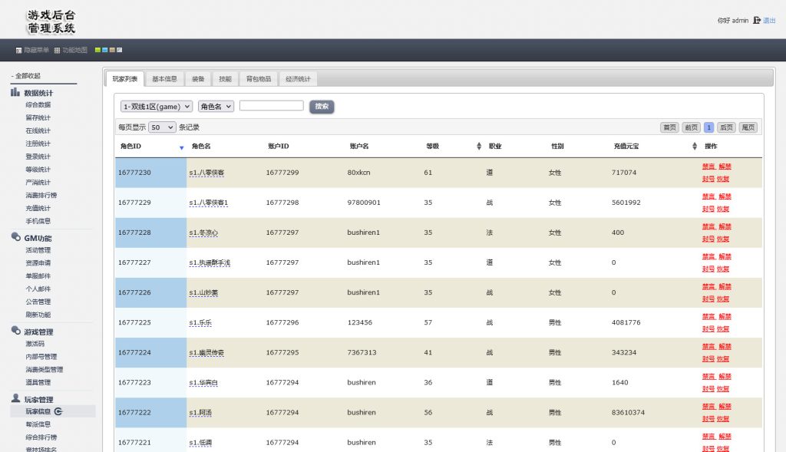Open the 50 records-per-page dropdown
The image size is (786, 452).
click(x=162, y=127)
